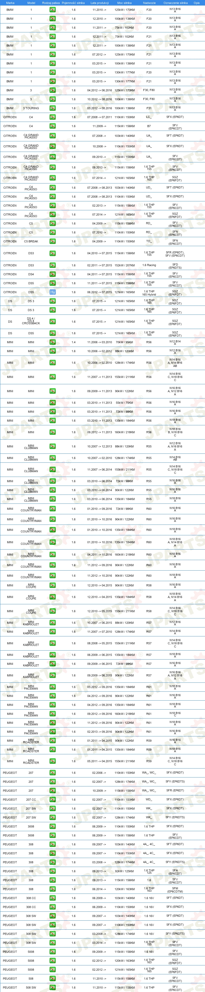
Task: Click the petrol icon in the MINI COUNTRYMAN 160kW row
Action: pyautogui.click(x=53, y=555)
